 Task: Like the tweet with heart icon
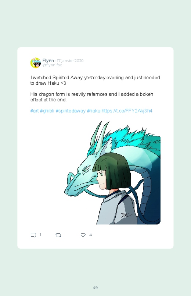point(83,235)
